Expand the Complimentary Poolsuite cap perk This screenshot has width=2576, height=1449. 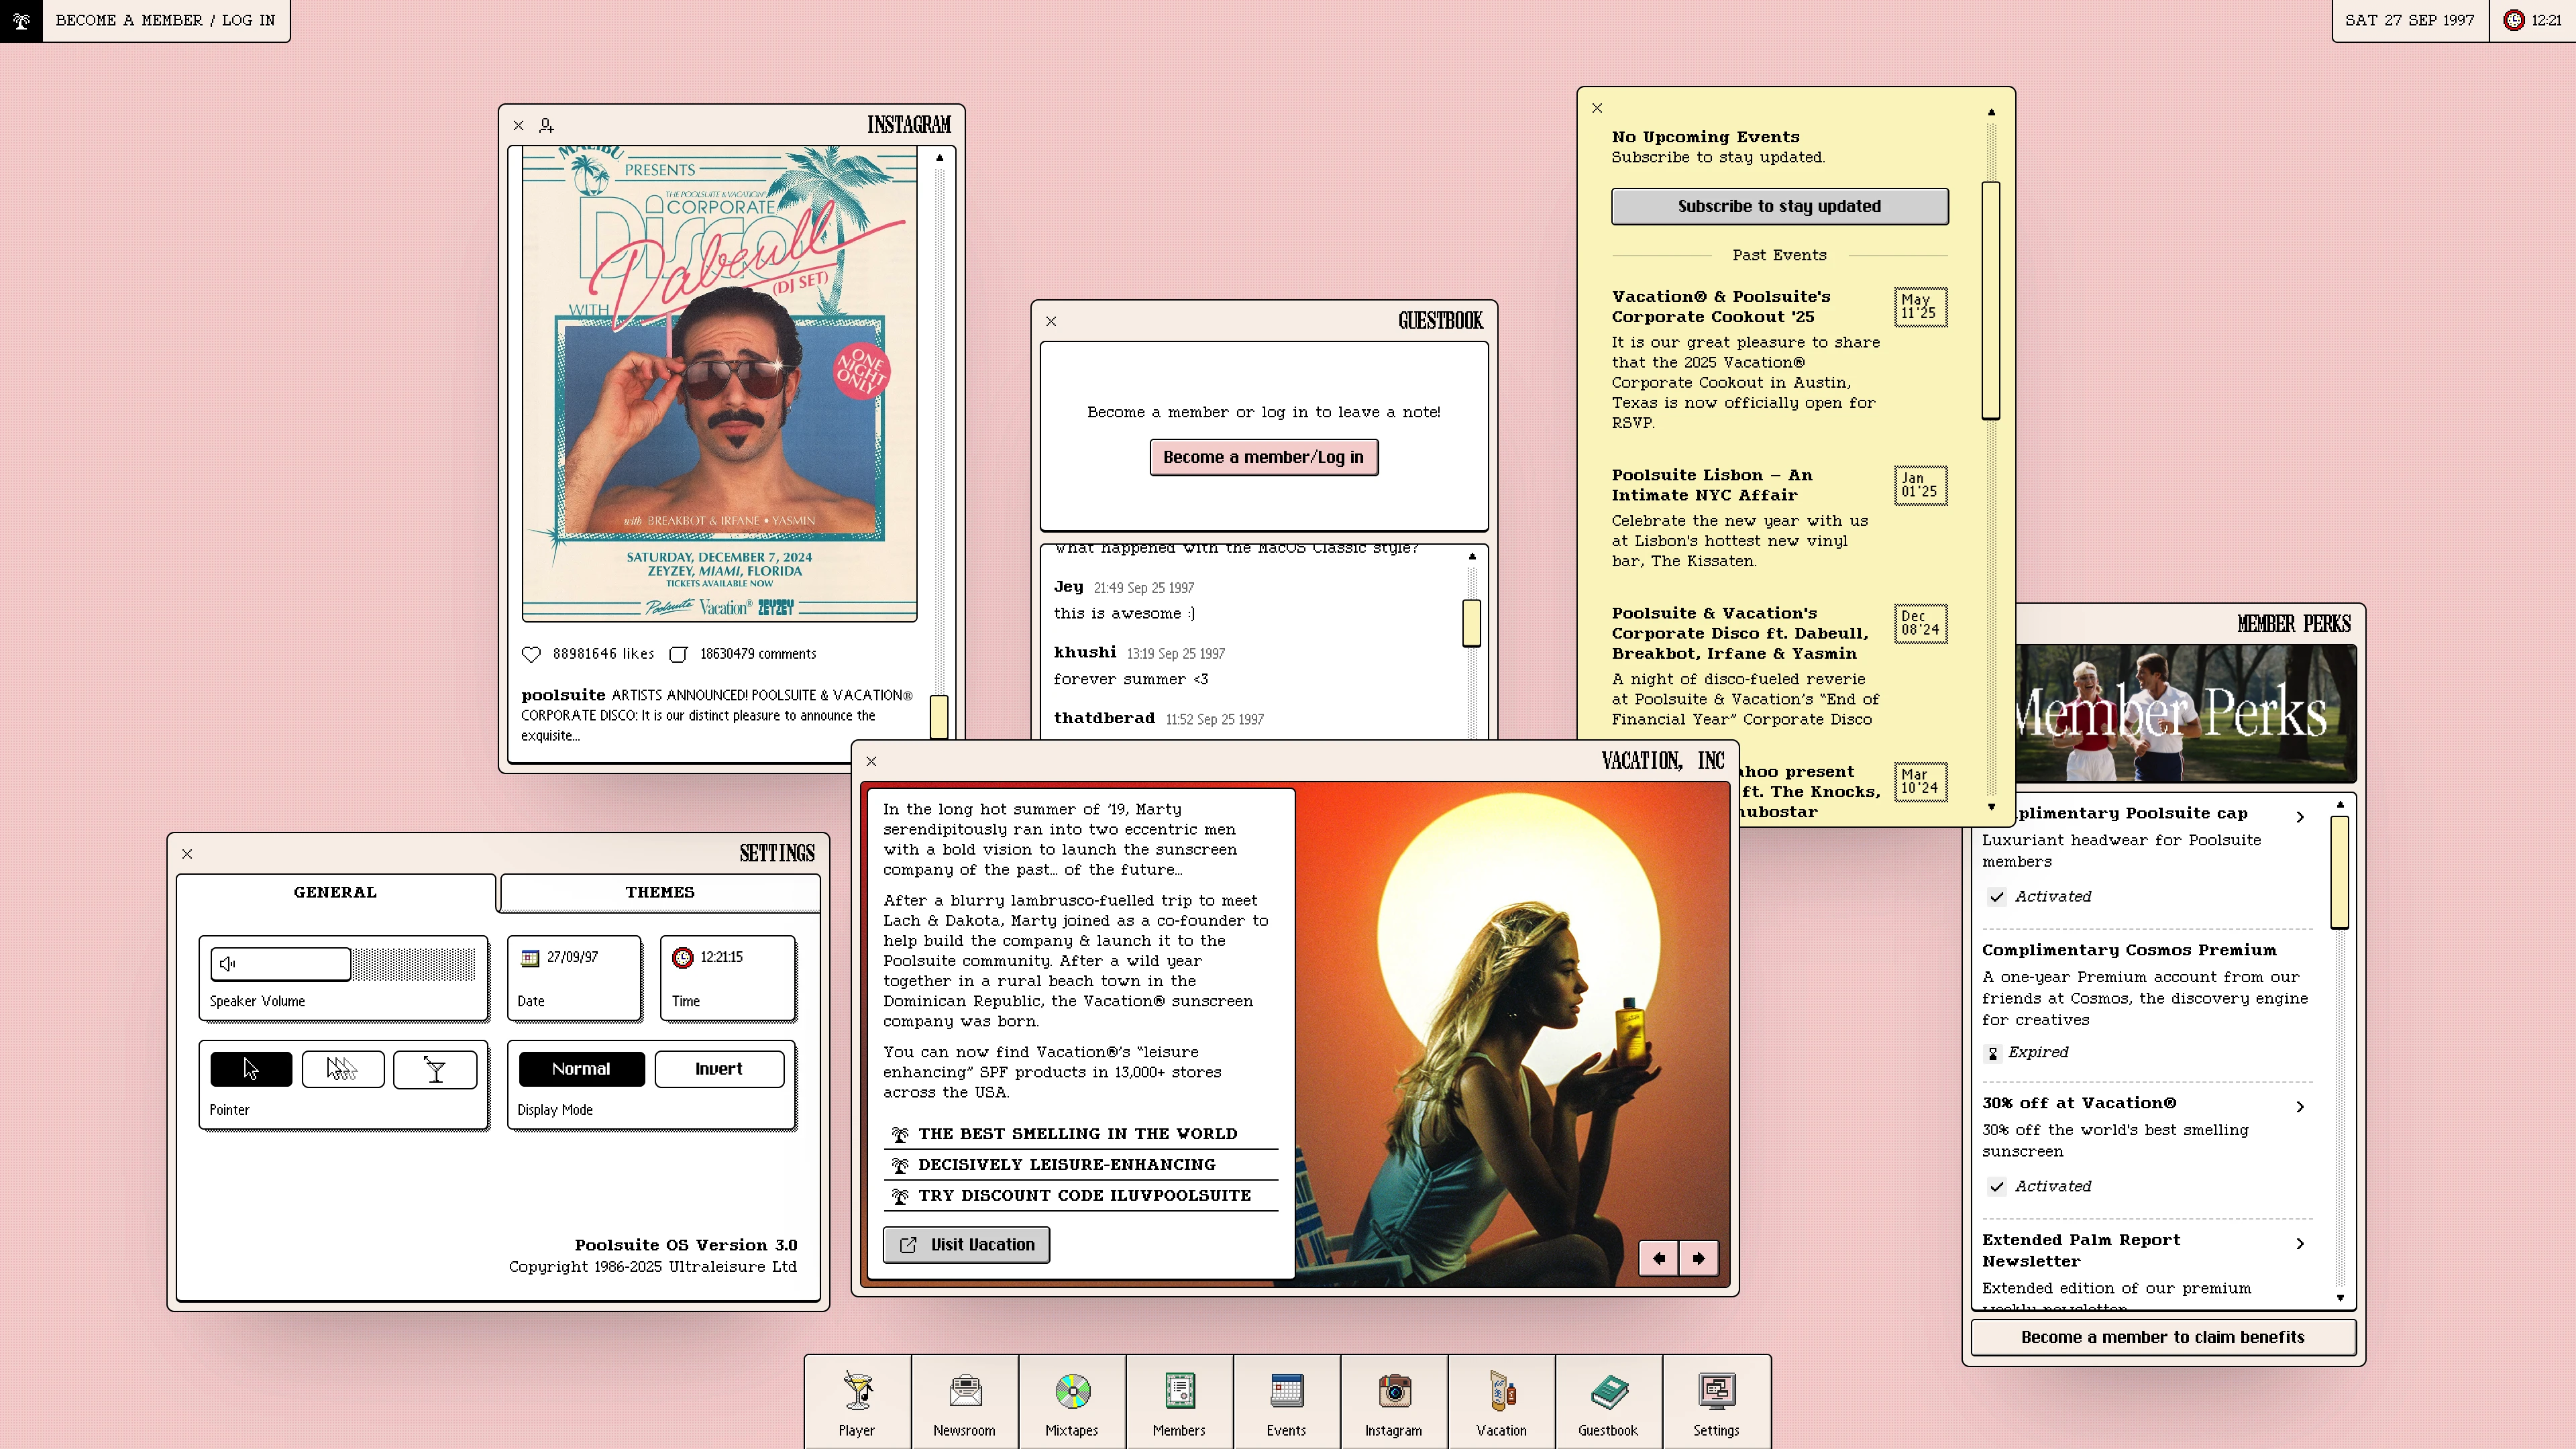tap(2300, 816)
